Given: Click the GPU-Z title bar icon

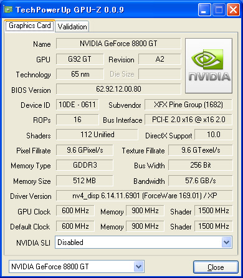Looking at the screenshot, I should point(8,9).
